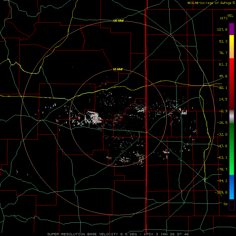Select the -94.2 velocity scale label
Viewport: 236px width, 236px height.
pyautogui.click(x=222, y=181)
